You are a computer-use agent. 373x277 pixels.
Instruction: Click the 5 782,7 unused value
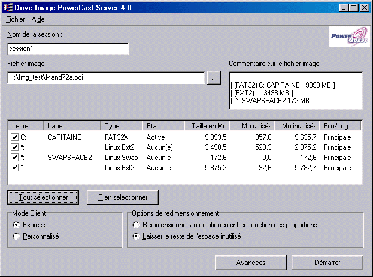pos(305,168)
